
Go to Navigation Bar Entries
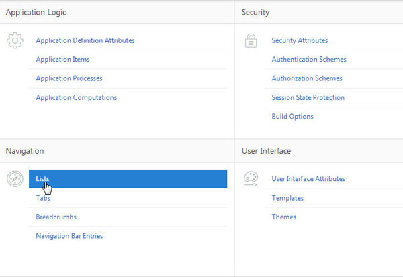coord(69,235)
